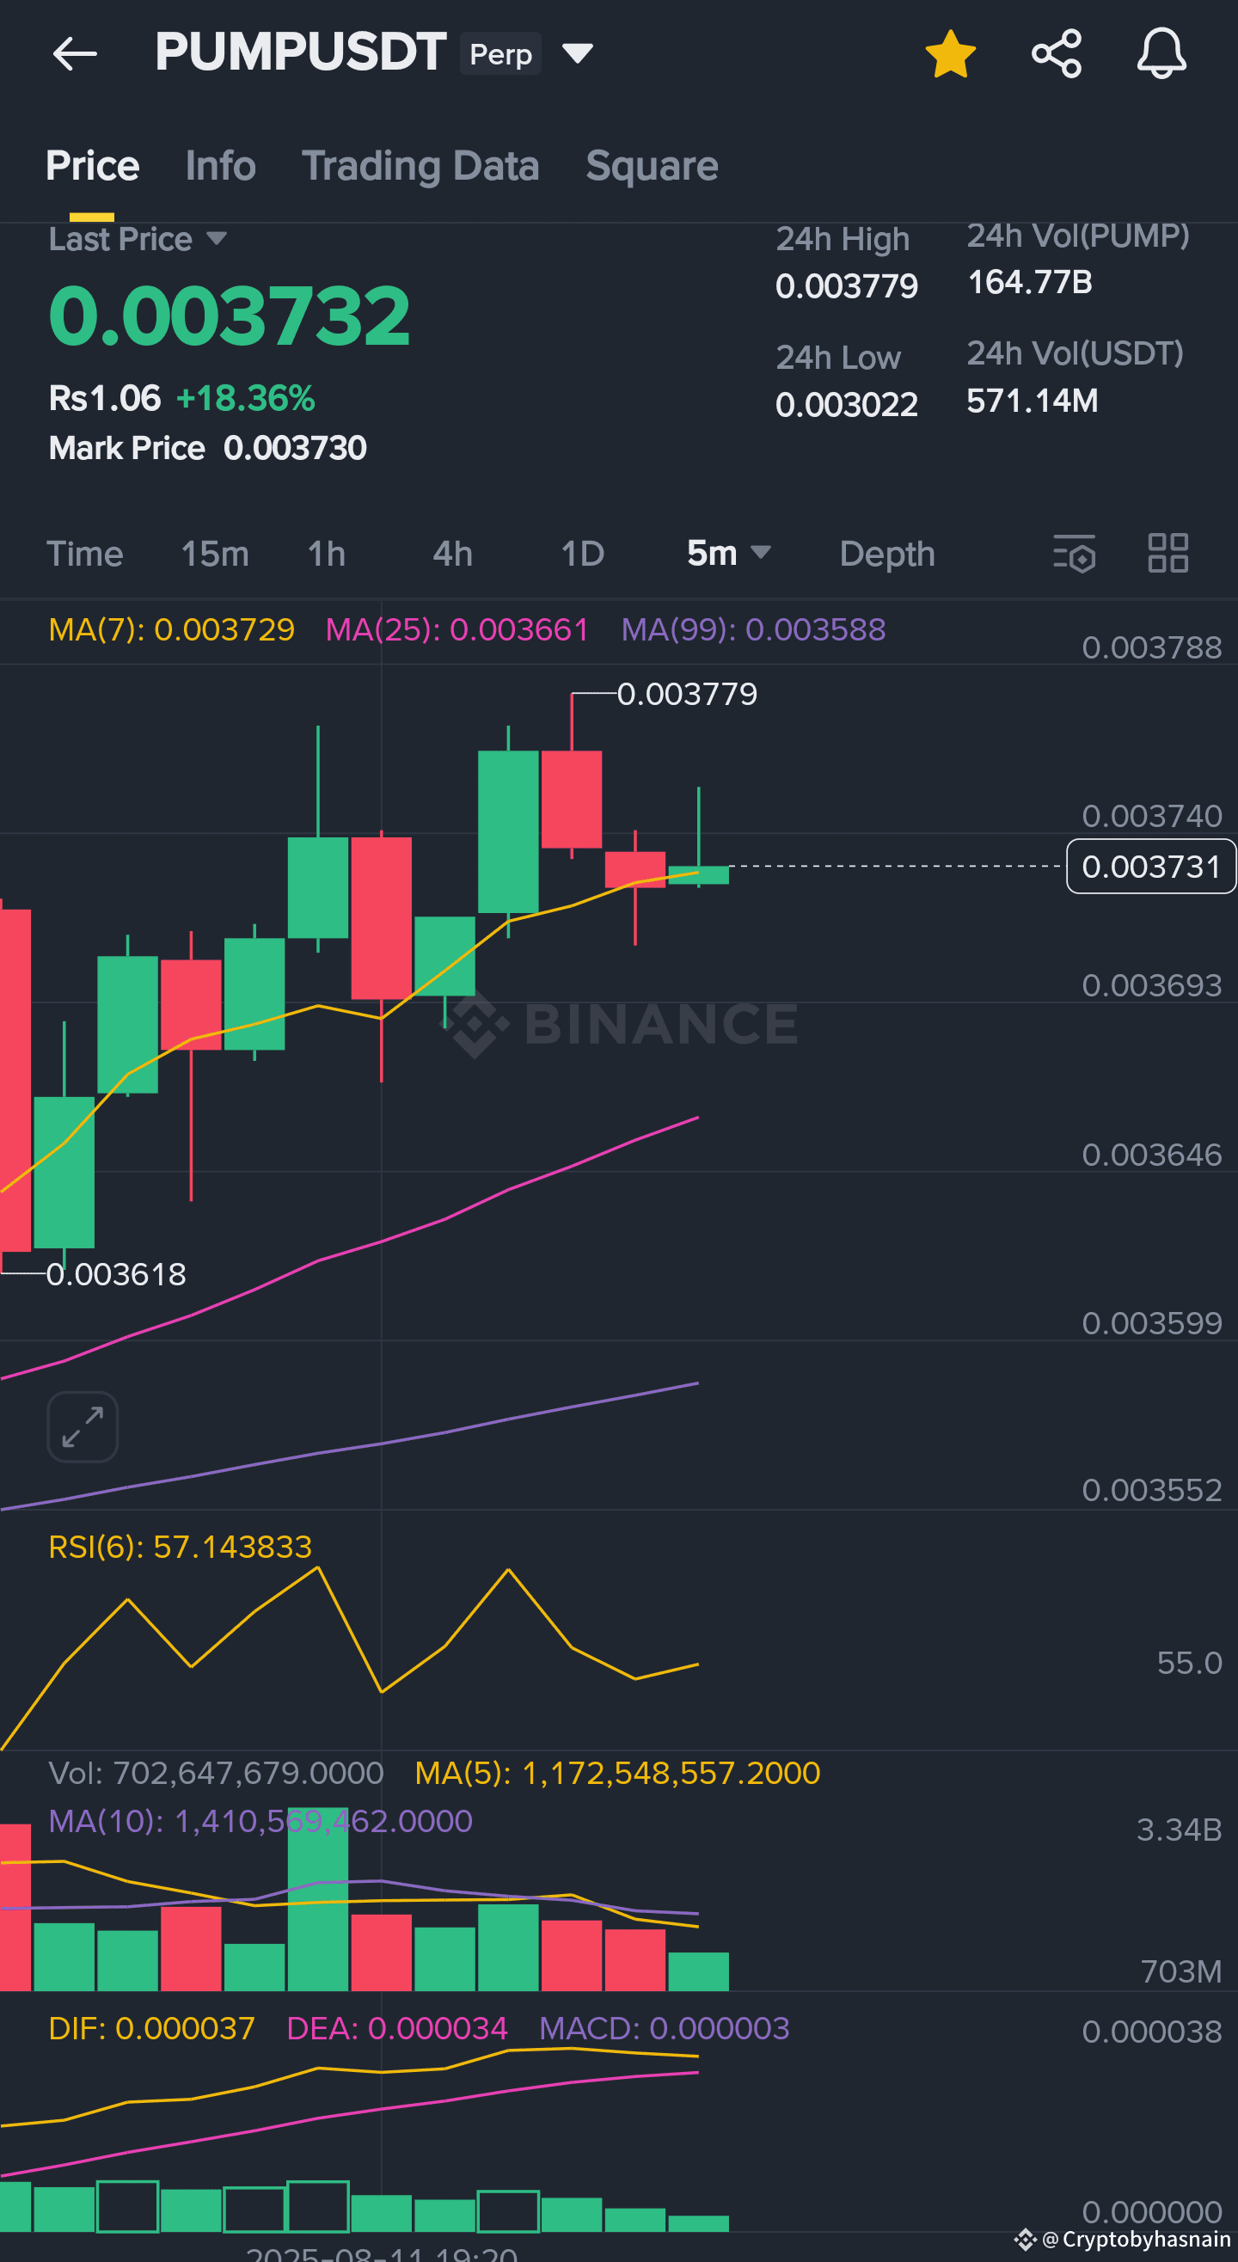1238x2262 pixels.
Task: Tap the tallest green volume bar
Action: pyautogui.click(x=318, y=1899)
